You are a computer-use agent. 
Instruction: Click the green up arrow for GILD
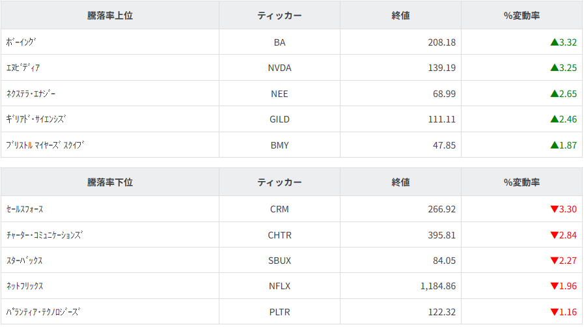pyautogui.click(x=554, y=119)
